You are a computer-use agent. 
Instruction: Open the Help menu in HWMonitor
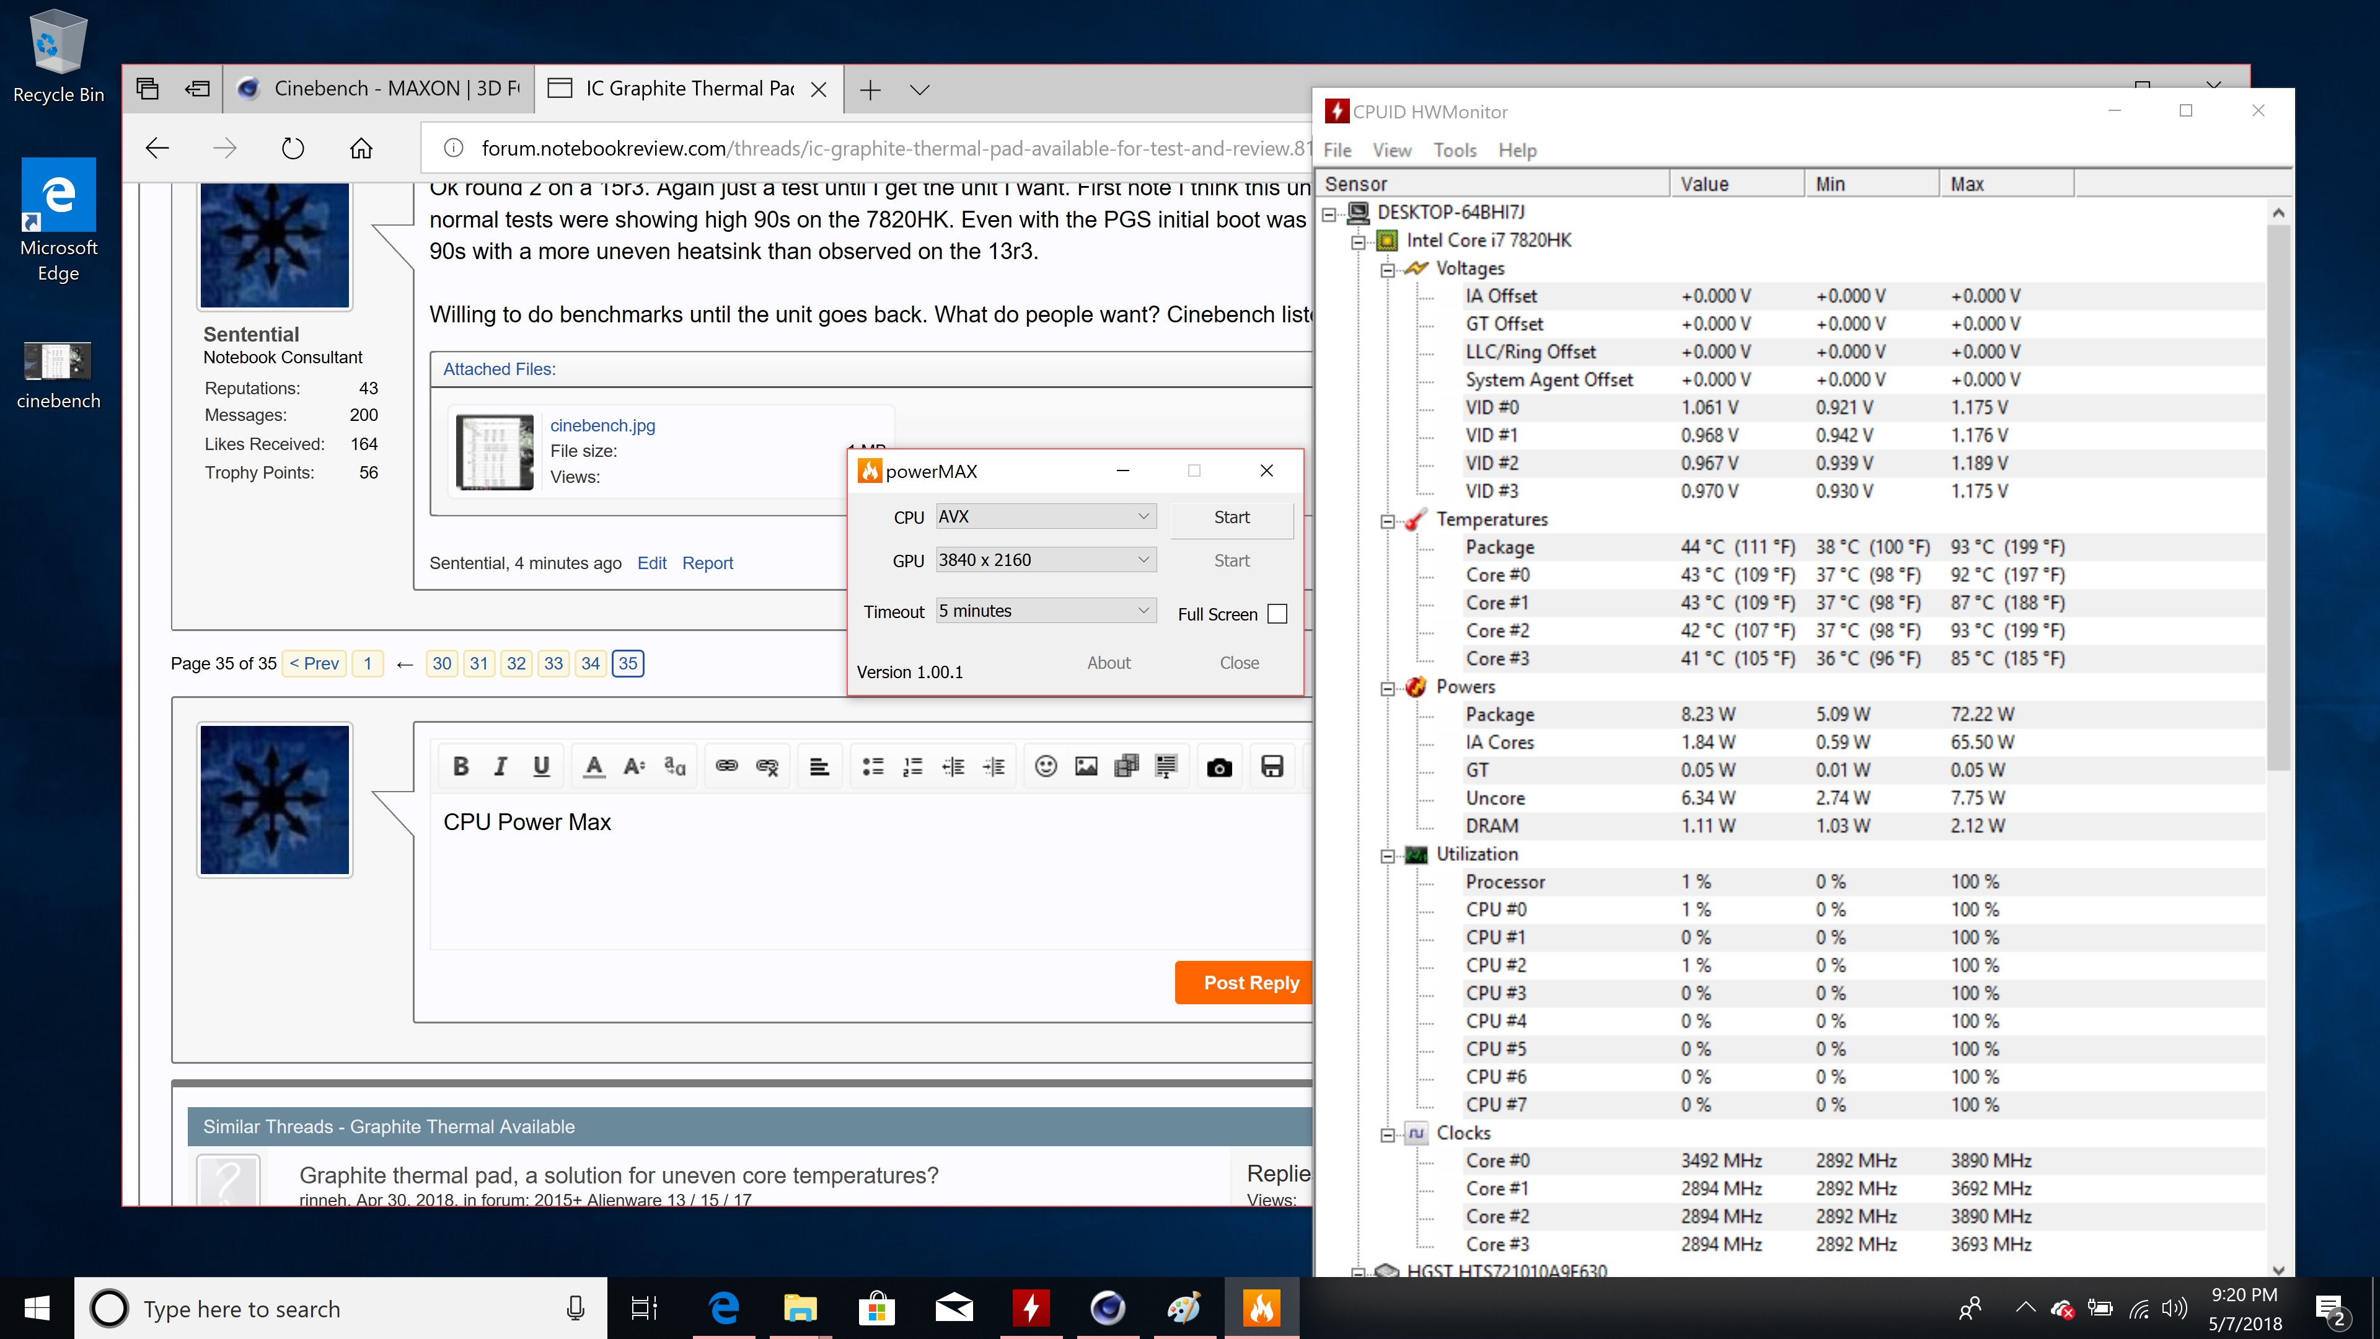pos(1517,149)
